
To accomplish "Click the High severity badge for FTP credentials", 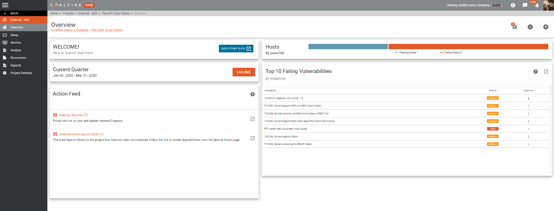I will (x=493, y=129).
